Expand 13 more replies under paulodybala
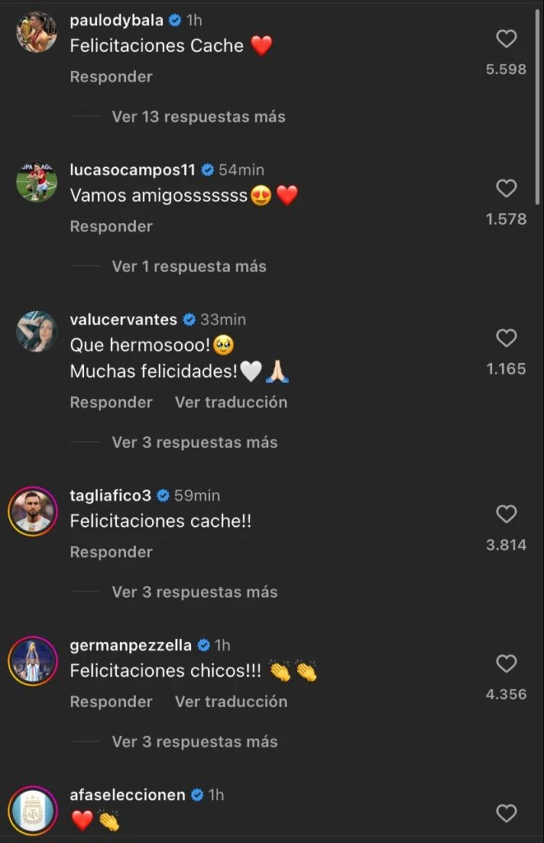 click(198, 117)
